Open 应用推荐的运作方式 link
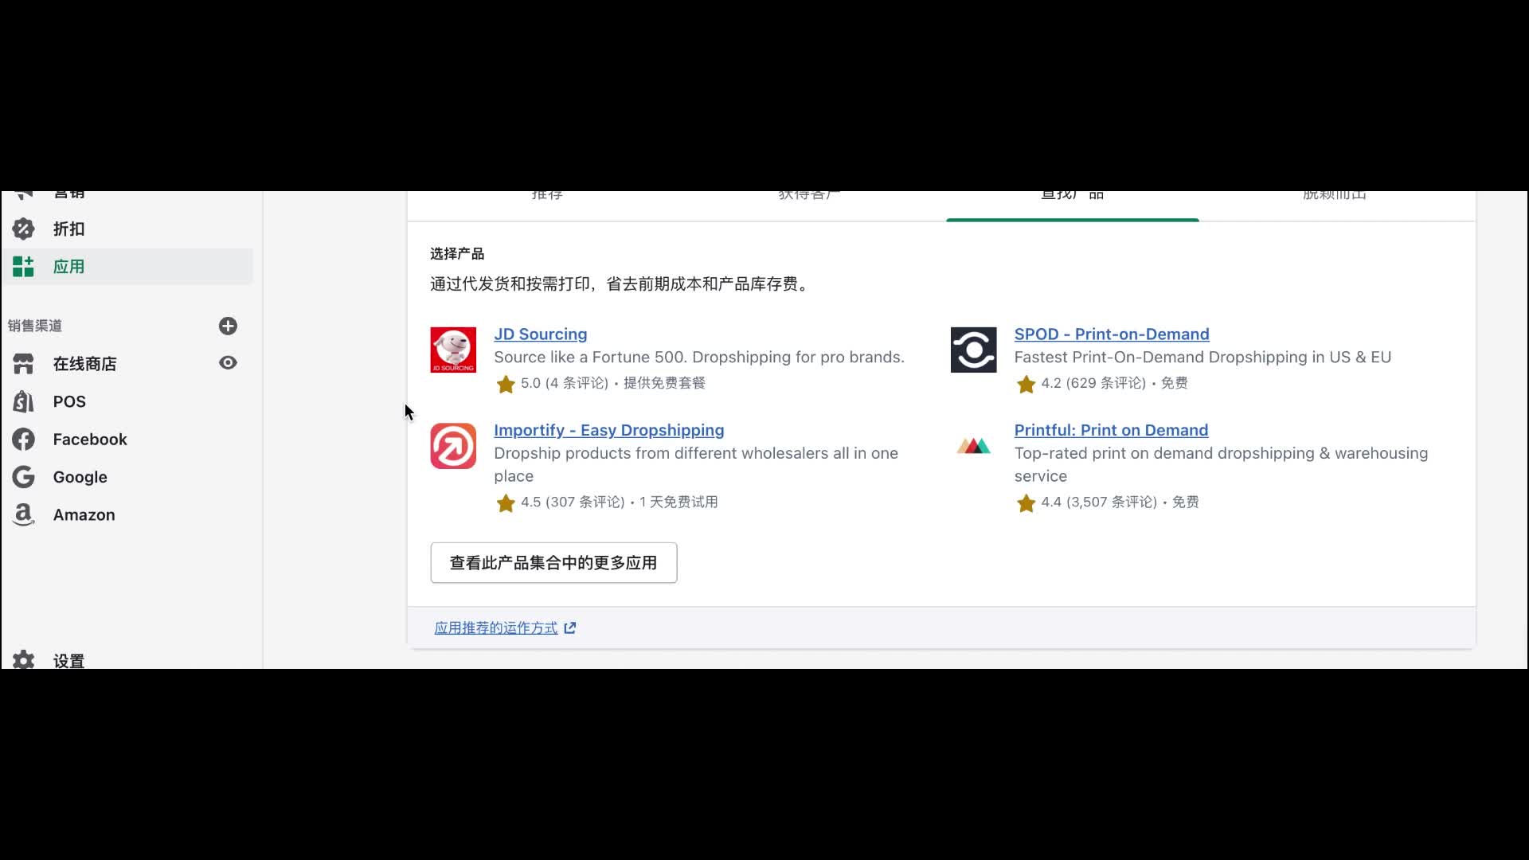1529x860 pixels. [x=495, y=628]
